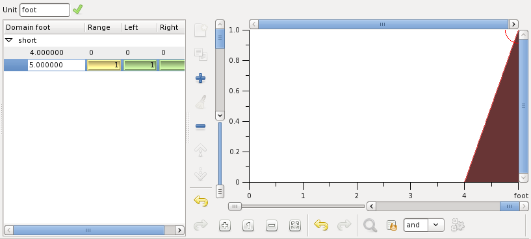Click the zoom out minus button
Viewport: 531px width, 239px height.
[x=272, y=225]
